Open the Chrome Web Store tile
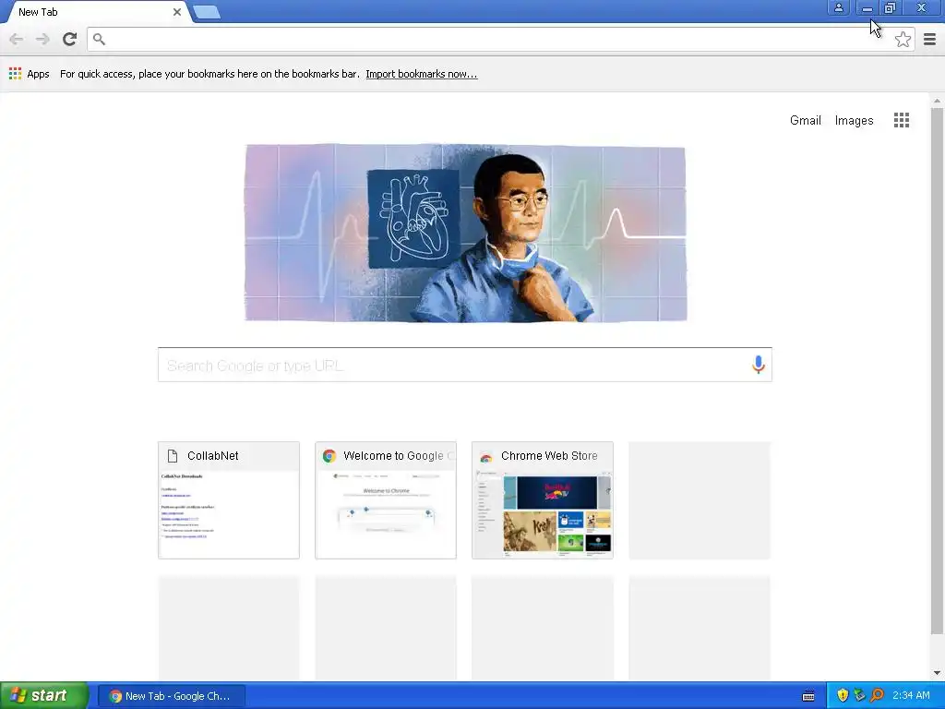 pyautogui.click(x=543, y=499)
